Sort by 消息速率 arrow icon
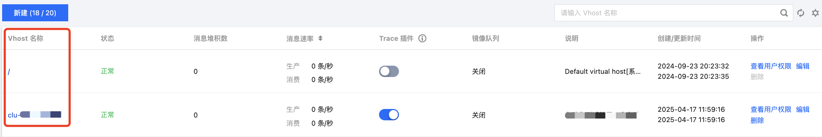The height and width of the screenshot is (137, 822). [x=320, y=38]
